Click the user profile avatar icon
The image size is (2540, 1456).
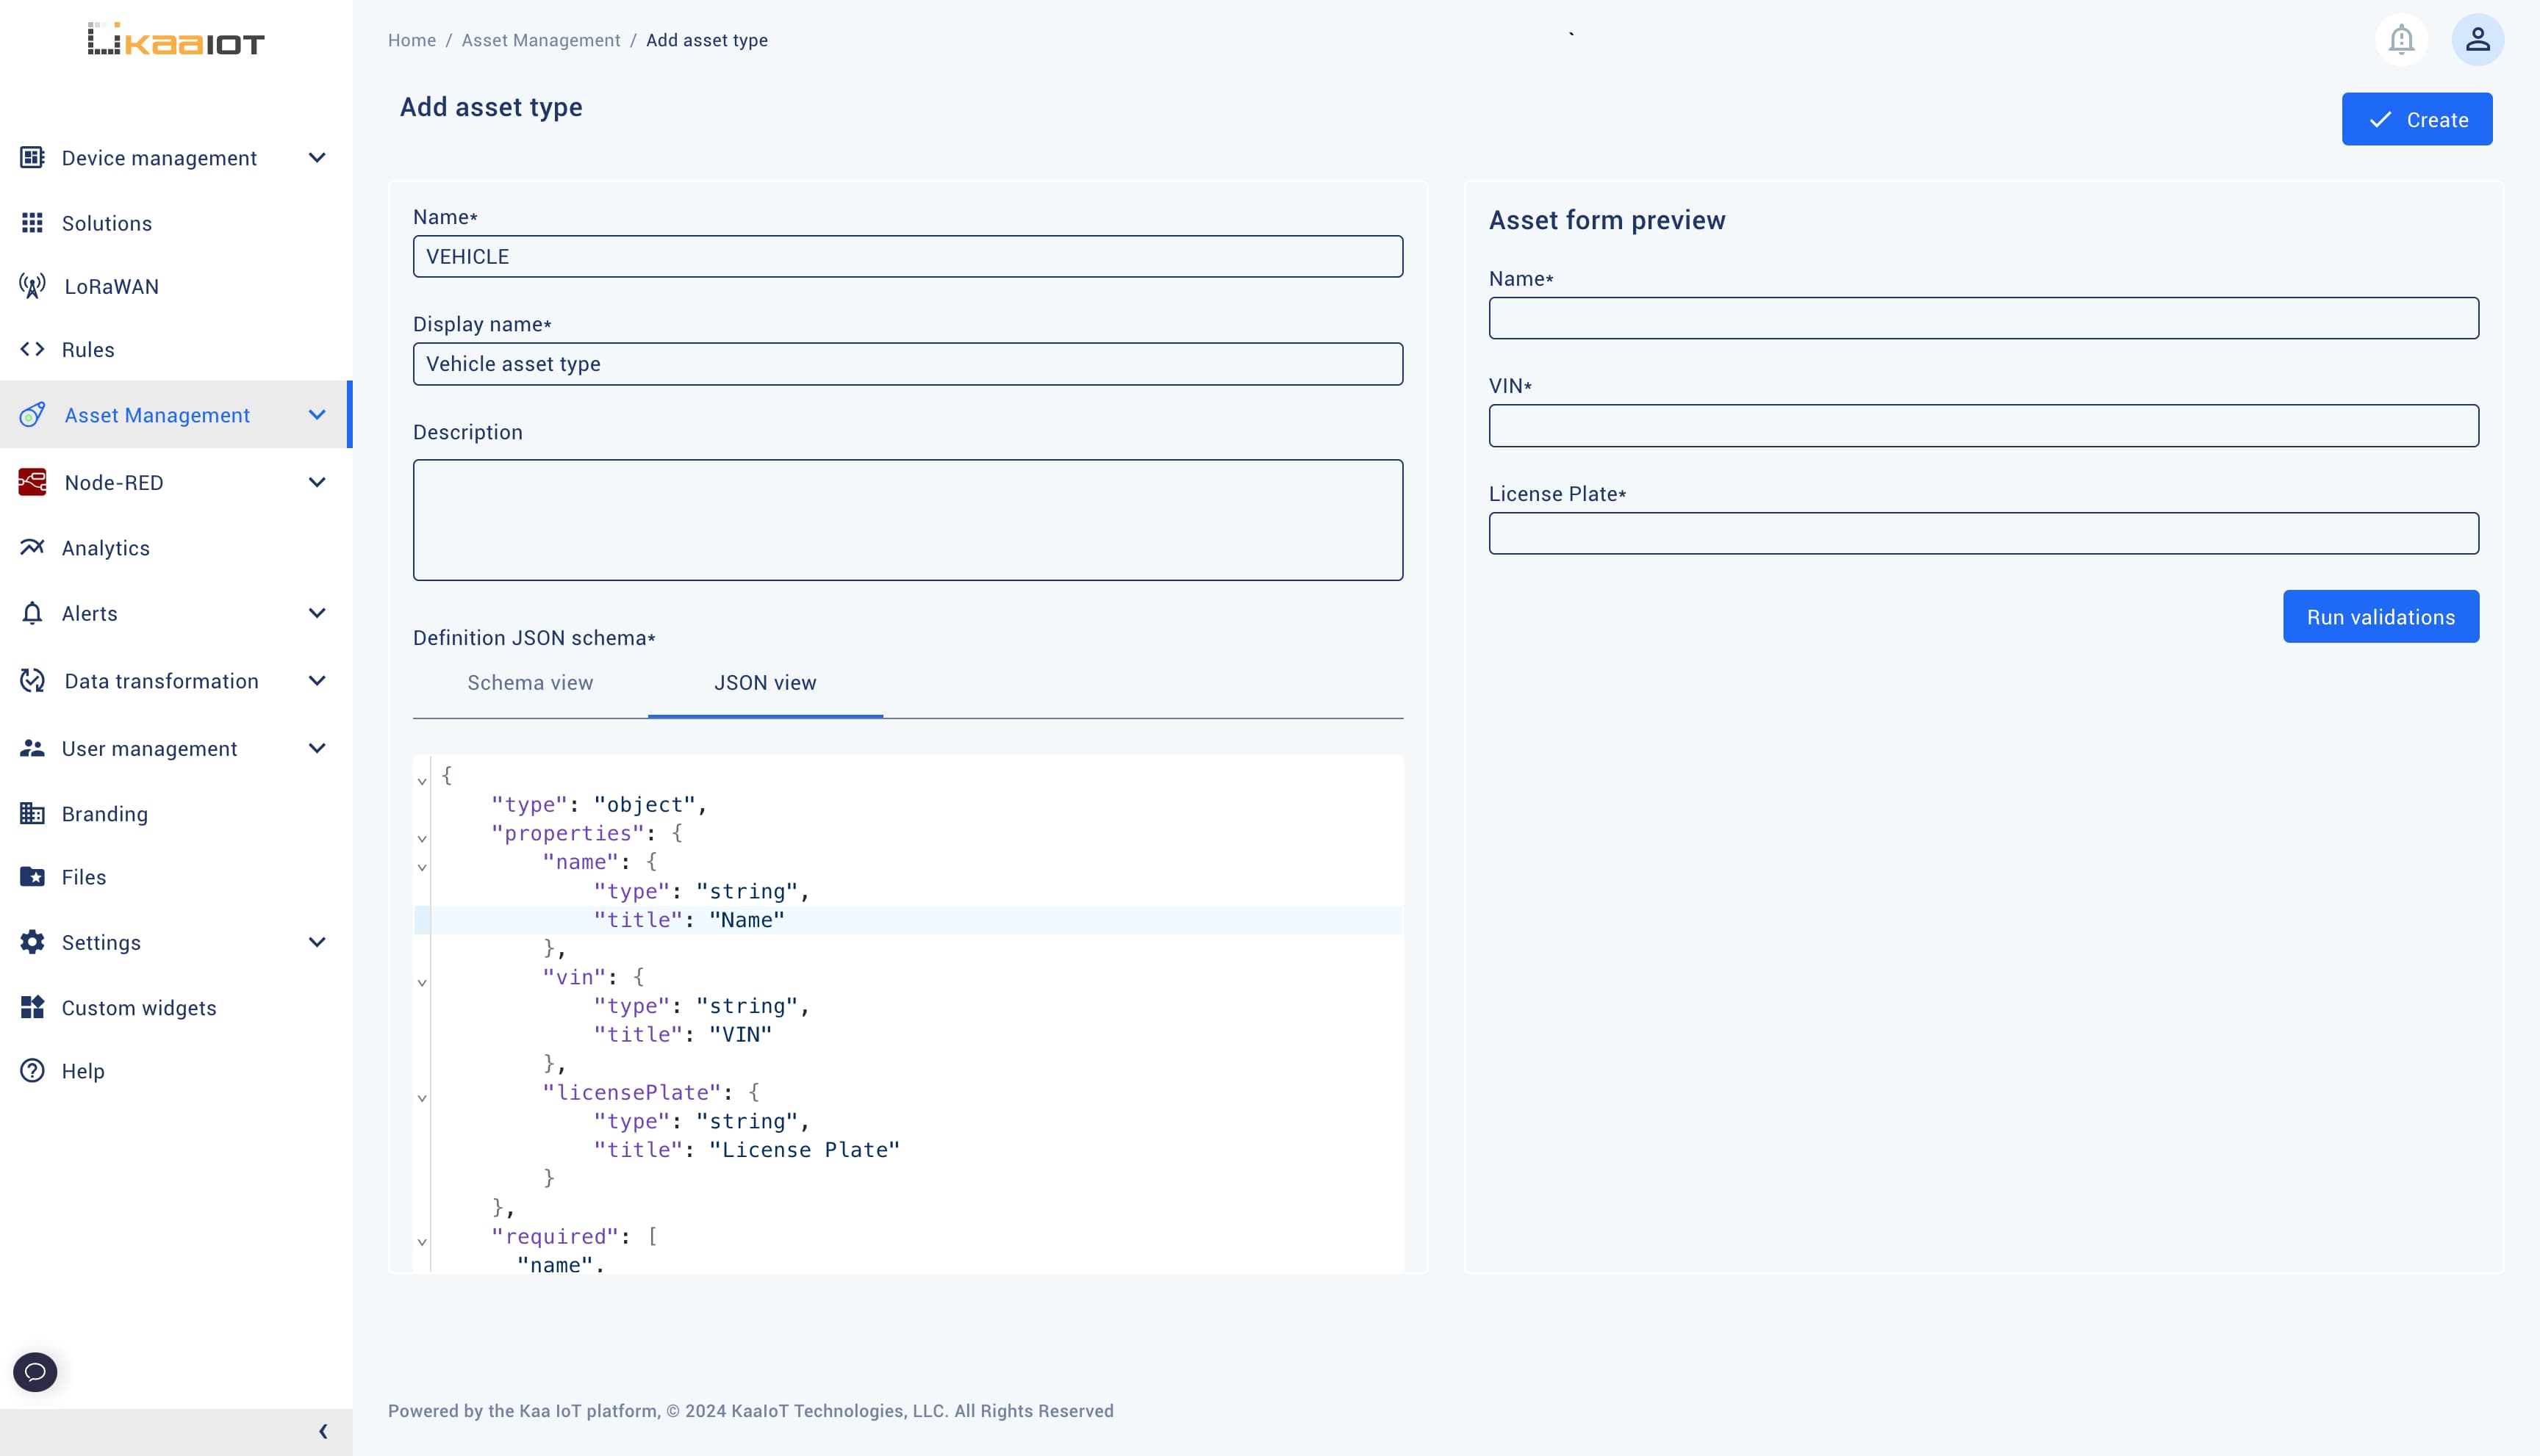[2479, 38]
